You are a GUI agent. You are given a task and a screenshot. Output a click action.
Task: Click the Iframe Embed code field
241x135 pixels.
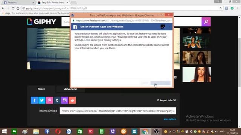pos(118,111)
